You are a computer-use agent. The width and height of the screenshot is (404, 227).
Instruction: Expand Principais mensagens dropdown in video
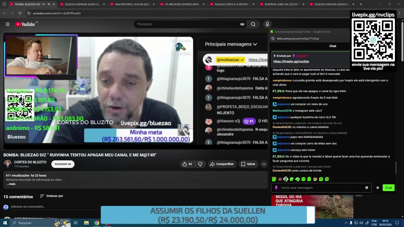[x=231, y=44]
